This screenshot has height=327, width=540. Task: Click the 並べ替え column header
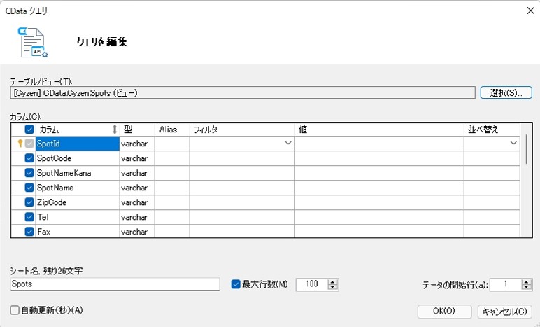(x=492, y=130)
